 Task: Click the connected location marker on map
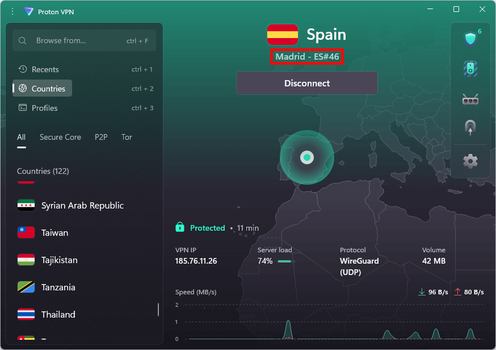307,157
